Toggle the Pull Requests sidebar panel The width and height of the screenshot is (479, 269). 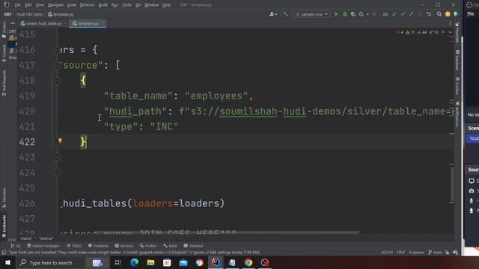pos(4,83)
